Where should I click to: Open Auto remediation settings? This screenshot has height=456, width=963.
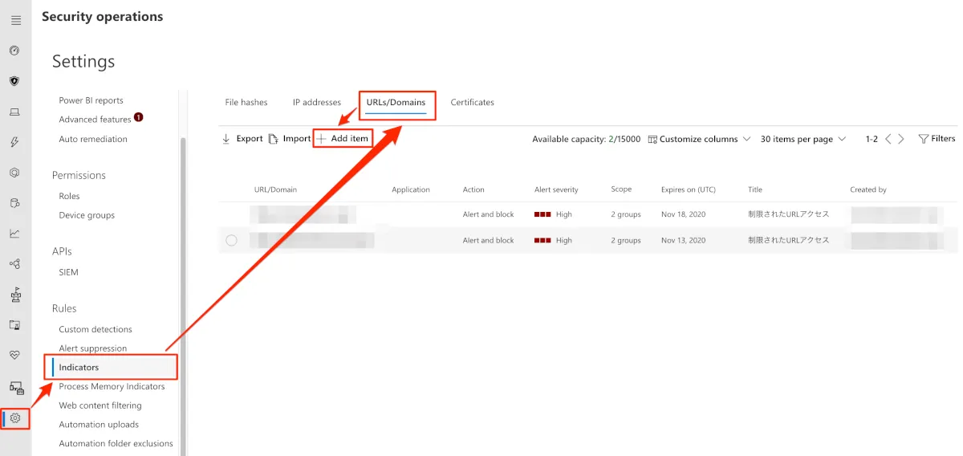click(x=93, y=139)
